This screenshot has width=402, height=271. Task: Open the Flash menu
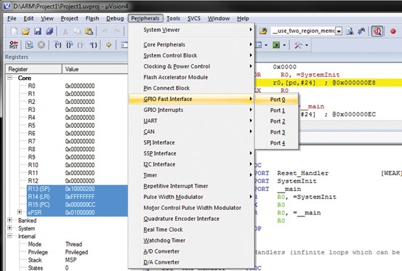(92, 18)
